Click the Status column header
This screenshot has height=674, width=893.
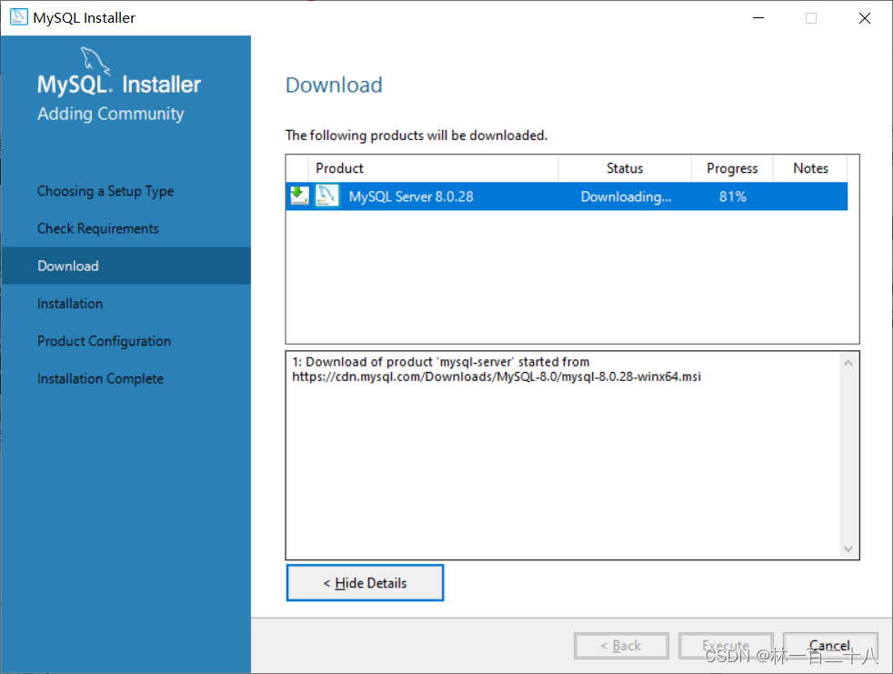625,168
